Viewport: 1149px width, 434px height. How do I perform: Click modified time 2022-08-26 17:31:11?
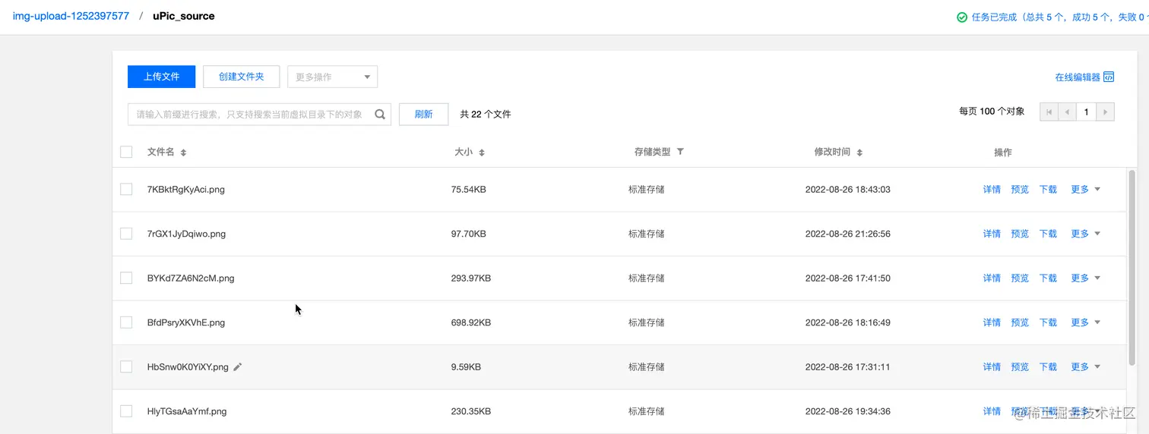(848, 366)
